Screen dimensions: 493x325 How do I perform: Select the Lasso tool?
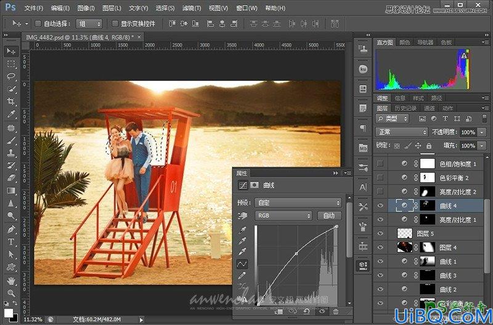click(x=11, y=76)
